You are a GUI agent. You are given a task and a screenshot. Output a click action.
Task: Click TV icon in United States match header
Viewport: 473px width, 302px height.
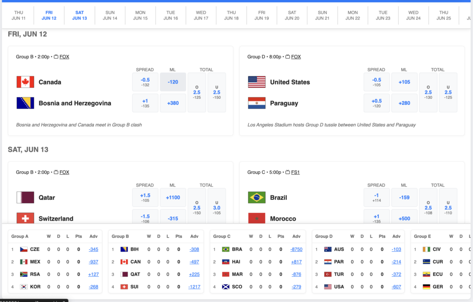(x=287, y=56)
